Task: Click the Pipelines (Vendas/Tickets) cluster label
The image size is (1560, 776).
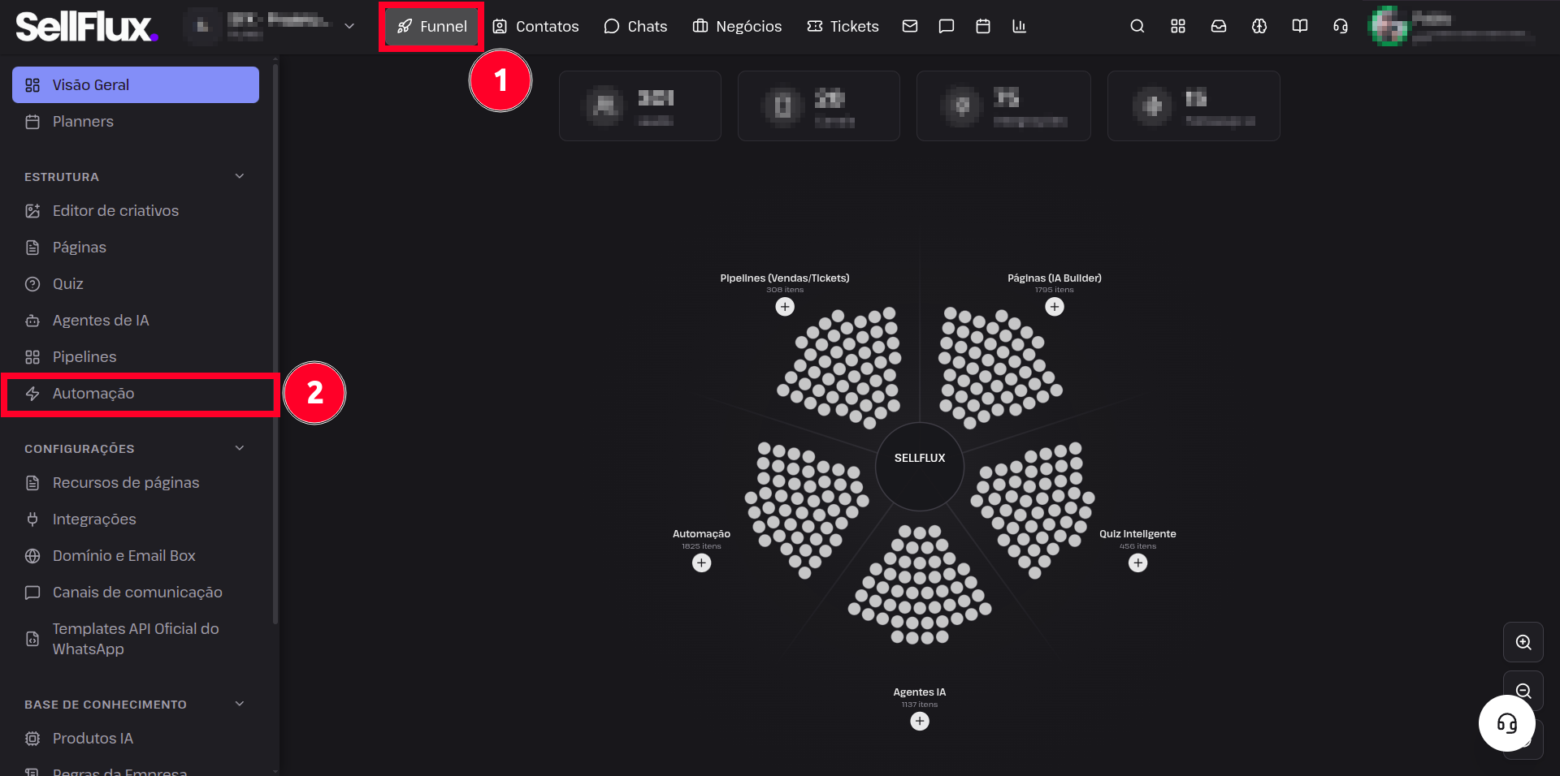Action: (785, 278)
